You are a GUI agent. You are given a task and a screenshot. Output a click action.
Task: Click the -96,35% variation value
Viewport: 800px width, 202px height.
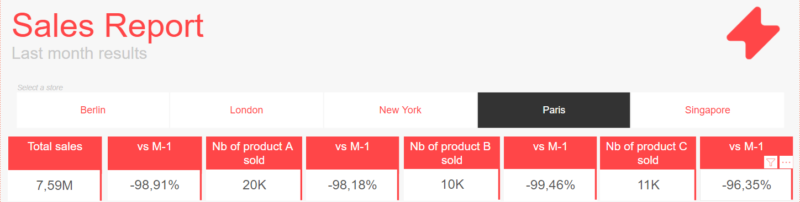[746, 185]
